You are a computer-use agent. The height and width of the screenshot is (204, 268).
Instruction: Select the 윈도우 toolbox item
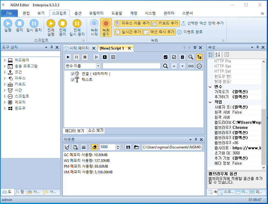click(20, 108)
